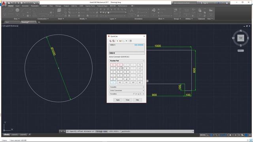This screenshot has height=142, width=253.
Task: Click the Get Coordinates icon in QuickCalc
Action: (117, 41)
